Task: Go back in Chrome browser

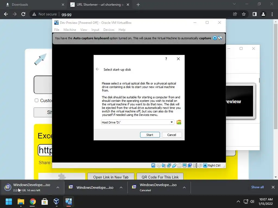Action: point(6,14)
